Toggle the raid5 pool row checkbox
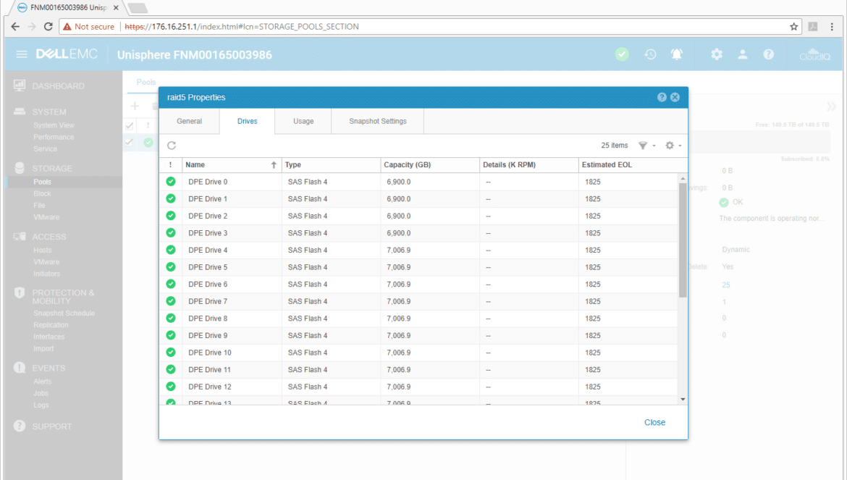The width and height of the screenshot is (847, 480). point(129,143)
